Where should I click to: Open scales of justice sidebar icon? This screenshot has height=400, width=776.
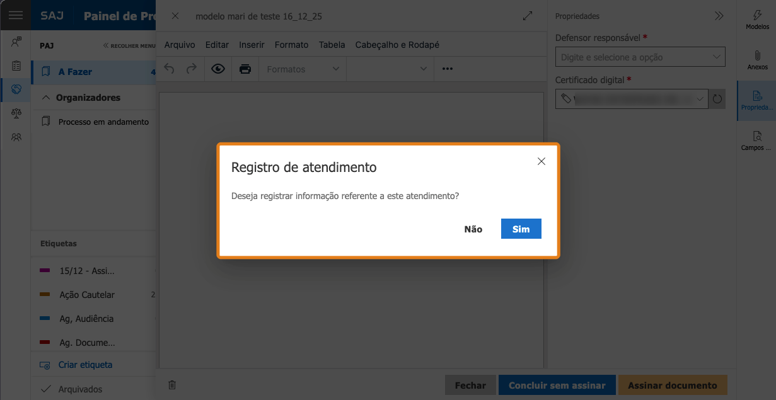(16, 113)
